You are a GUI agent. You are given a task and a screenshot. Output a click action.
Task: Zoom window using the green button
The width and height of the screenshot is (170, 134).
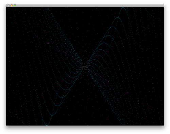click(x=15, y=5)
